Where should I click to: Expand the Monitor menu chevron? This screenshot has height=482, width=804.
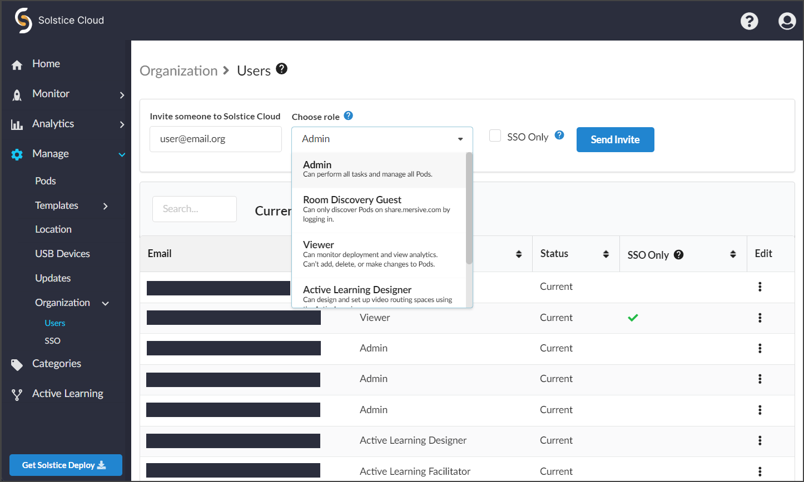pyautogui.click(x=122, y=96)
